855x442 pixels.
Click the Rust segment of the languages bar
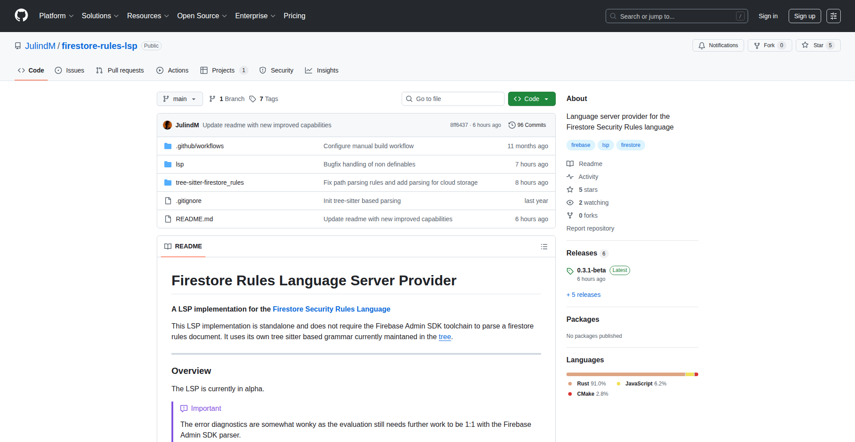click(625, 374)
